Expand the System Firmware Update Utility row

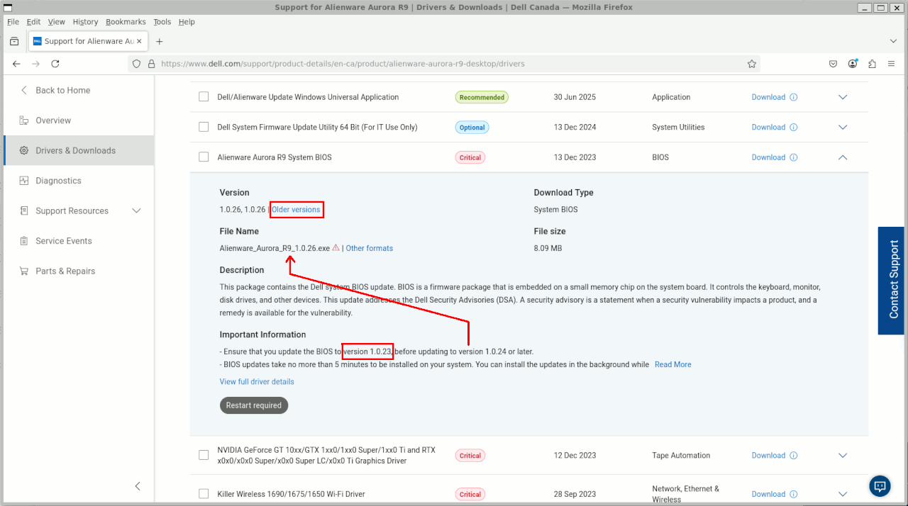843,128
